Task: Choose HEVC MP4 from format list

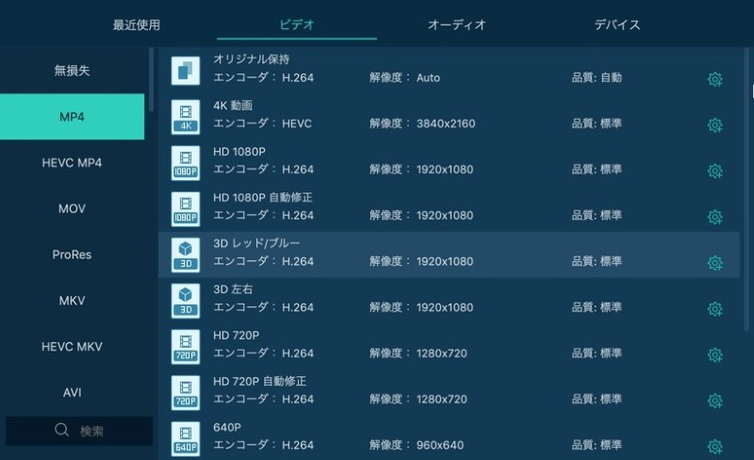Action: pyautogui.click(x=73, y=163)
